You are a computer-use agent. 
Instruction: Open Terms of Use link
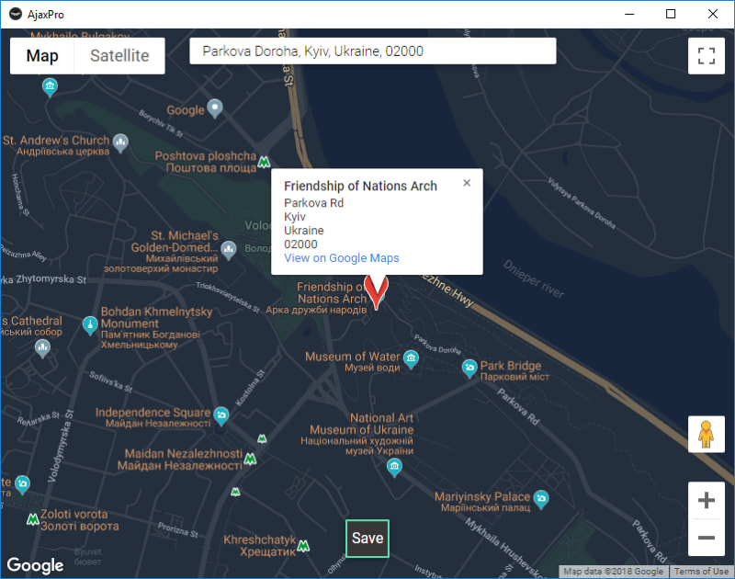click(x=701, y=572)
